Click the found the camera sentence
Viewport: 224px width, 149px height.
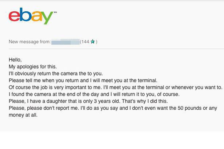[94, 94]
